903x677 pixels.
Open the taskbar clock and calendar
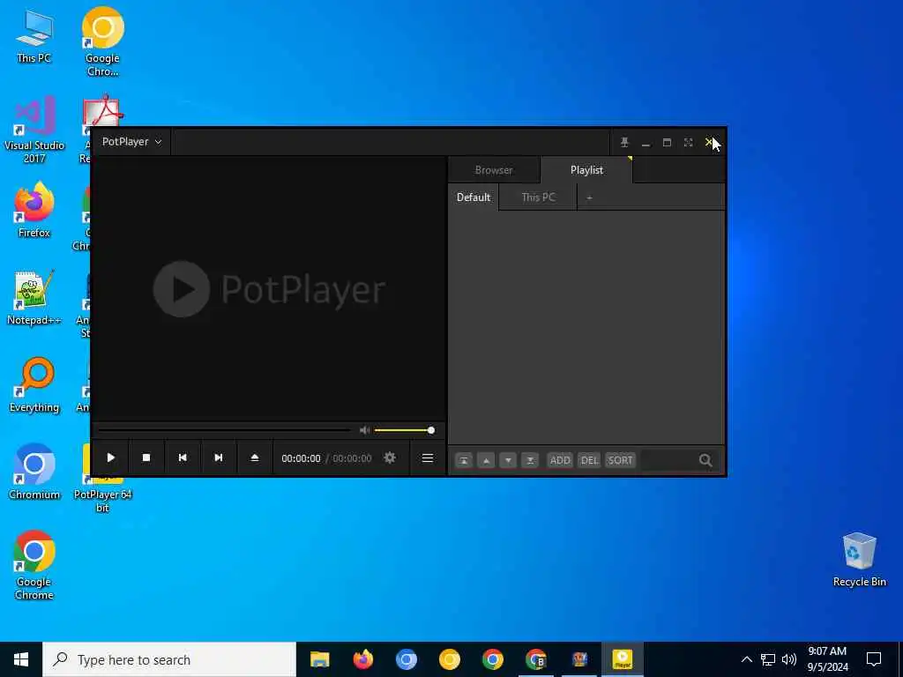coord(827,659)
